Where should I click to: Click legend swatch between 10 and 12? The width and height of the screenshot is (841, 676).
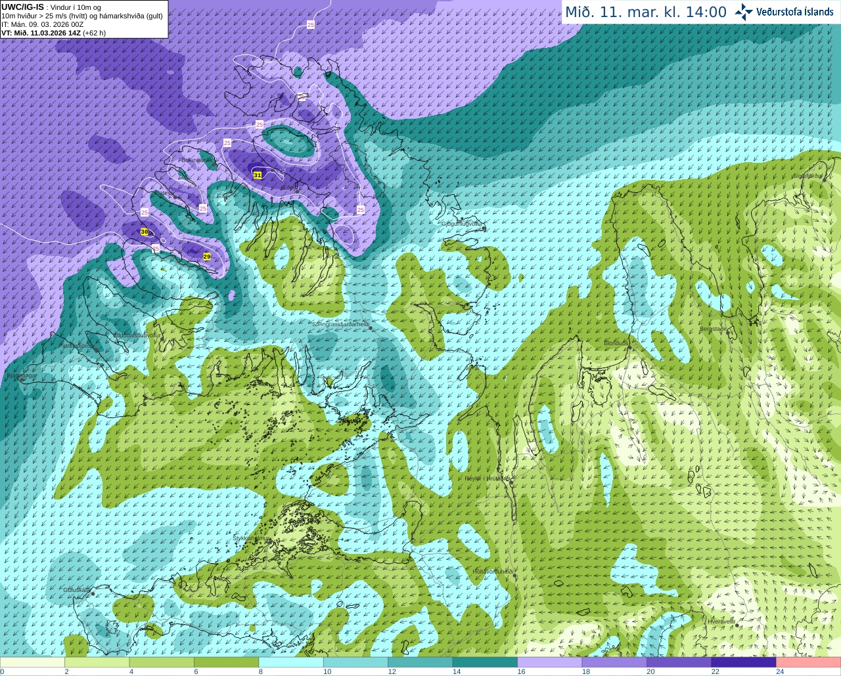(356, 662)
